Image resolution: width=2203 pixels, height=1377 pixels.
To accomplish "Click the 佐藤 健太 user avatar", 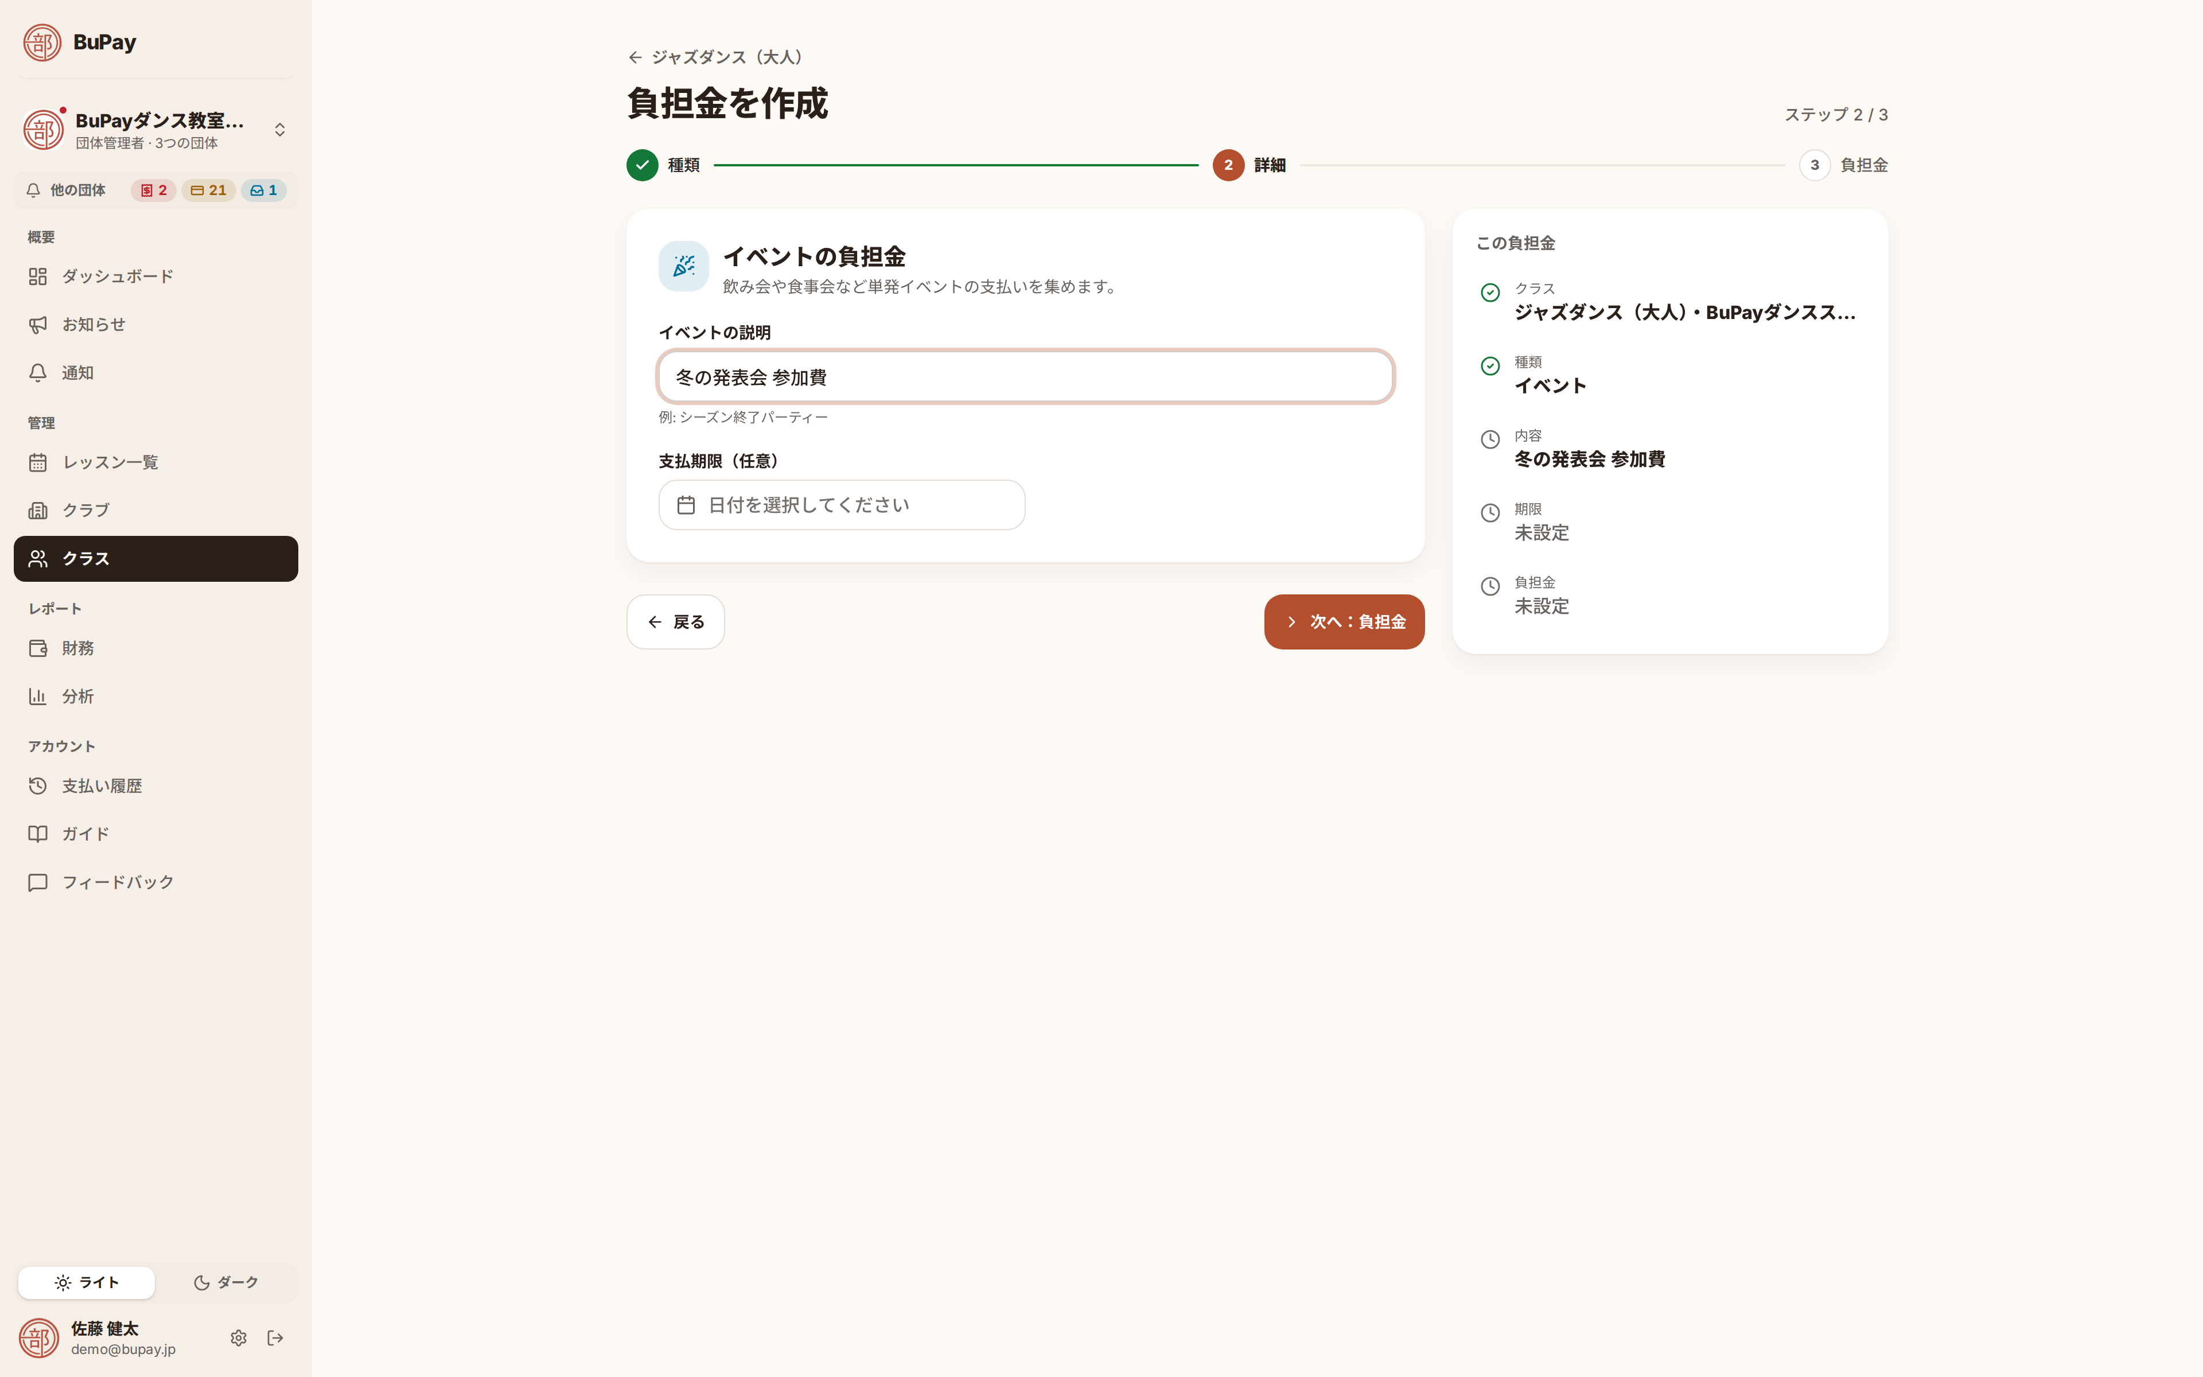I will (x=39, y=1338).
